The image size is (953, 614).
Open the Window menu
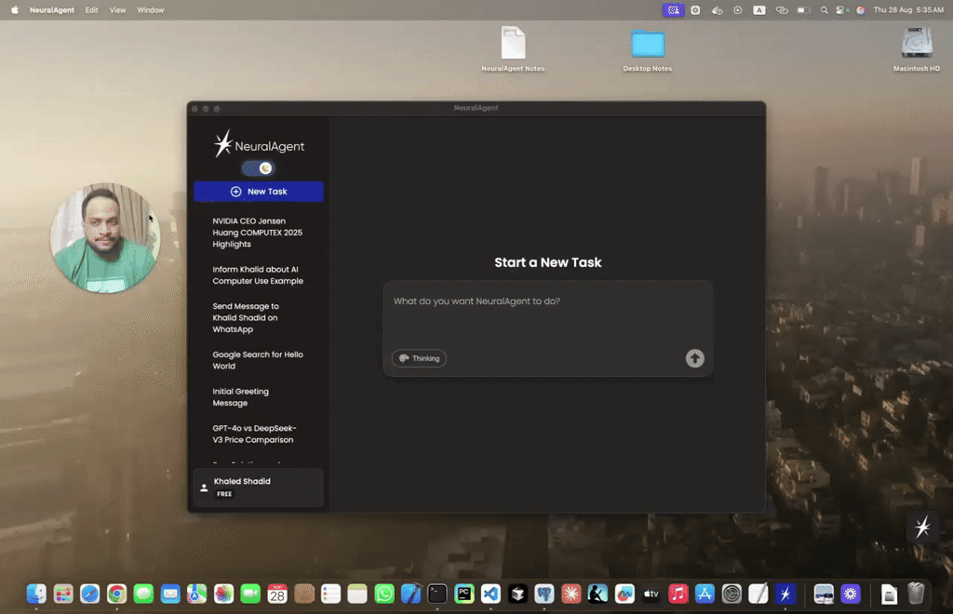[x=150, y=10]
